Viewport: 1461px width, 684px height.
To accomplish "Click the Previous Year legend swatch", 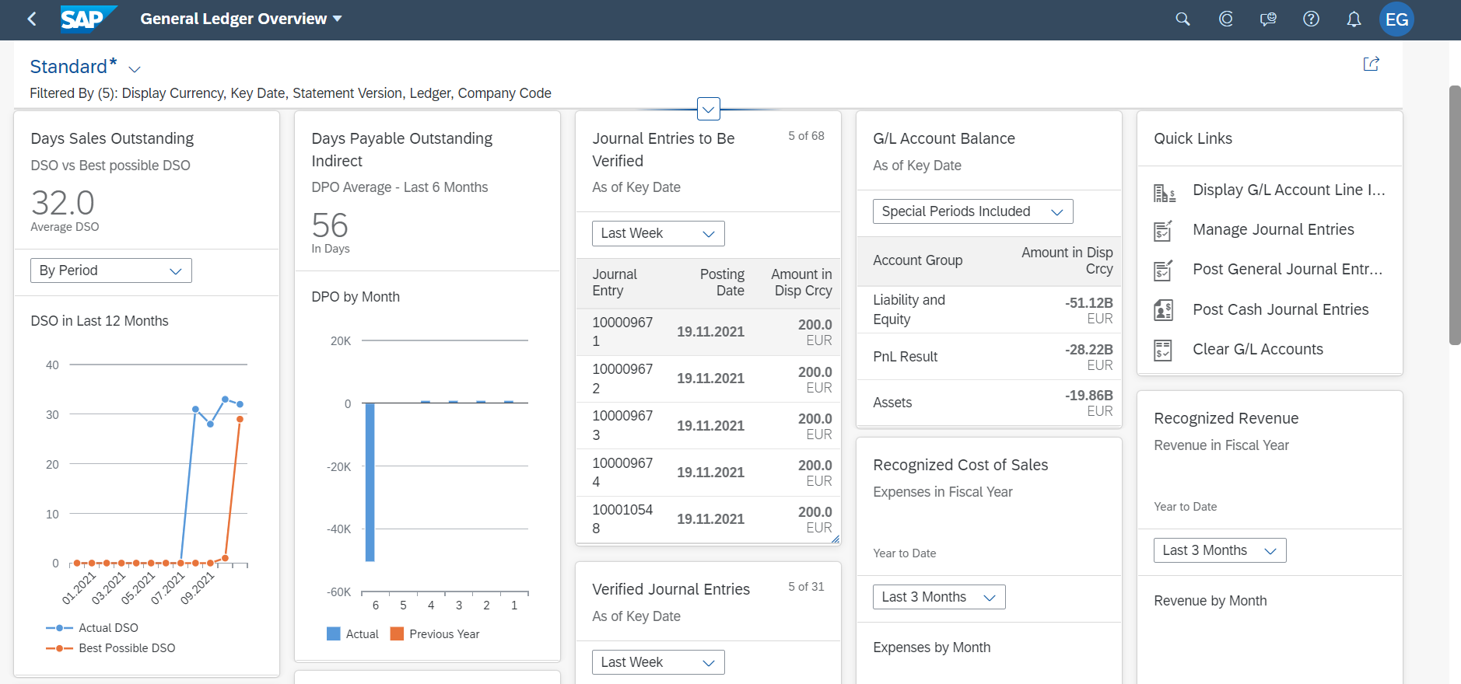I will [397, 633].
